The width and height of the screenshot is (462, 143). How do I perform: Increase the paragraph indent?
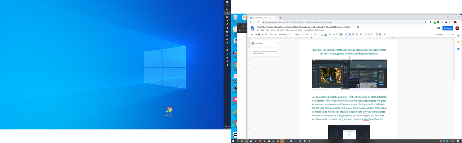(x=380, y=34)
